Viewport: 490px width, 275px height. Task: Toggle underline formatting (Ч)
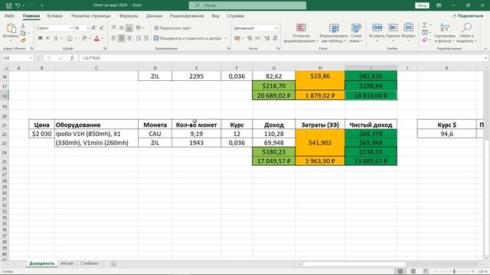tap(55, 38)
